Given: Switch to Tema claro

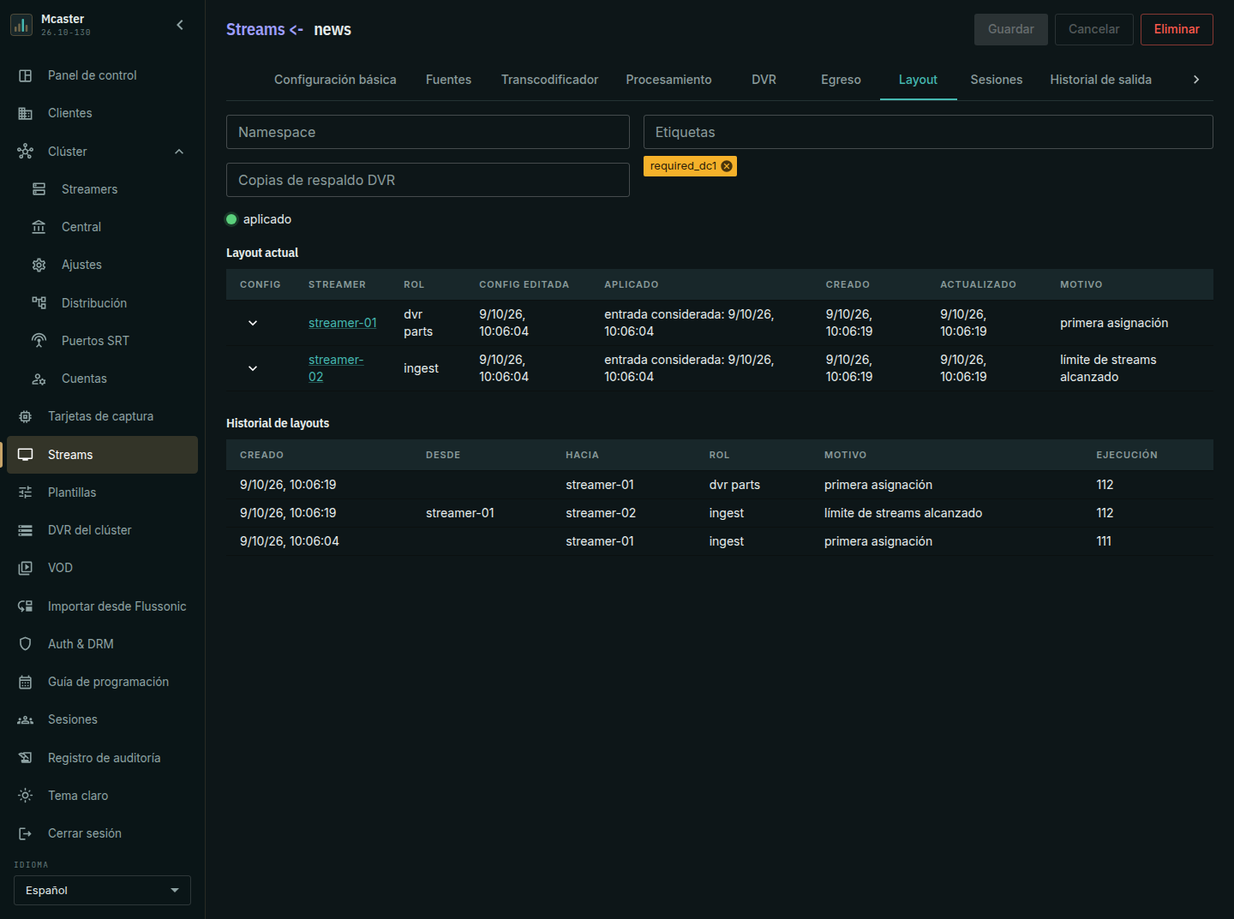Looking at the screenshot, I should point(102,796).
